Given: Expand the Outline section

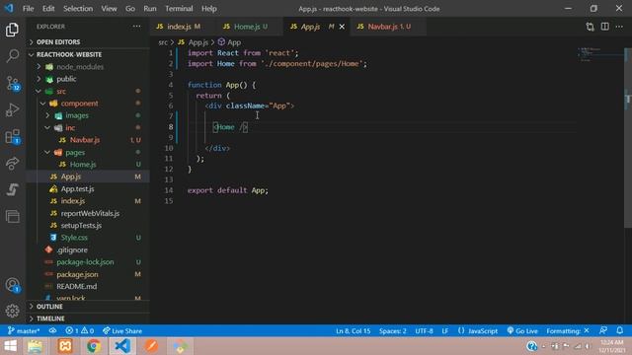Looking at the screenshot, I should (x=88, y=307).
